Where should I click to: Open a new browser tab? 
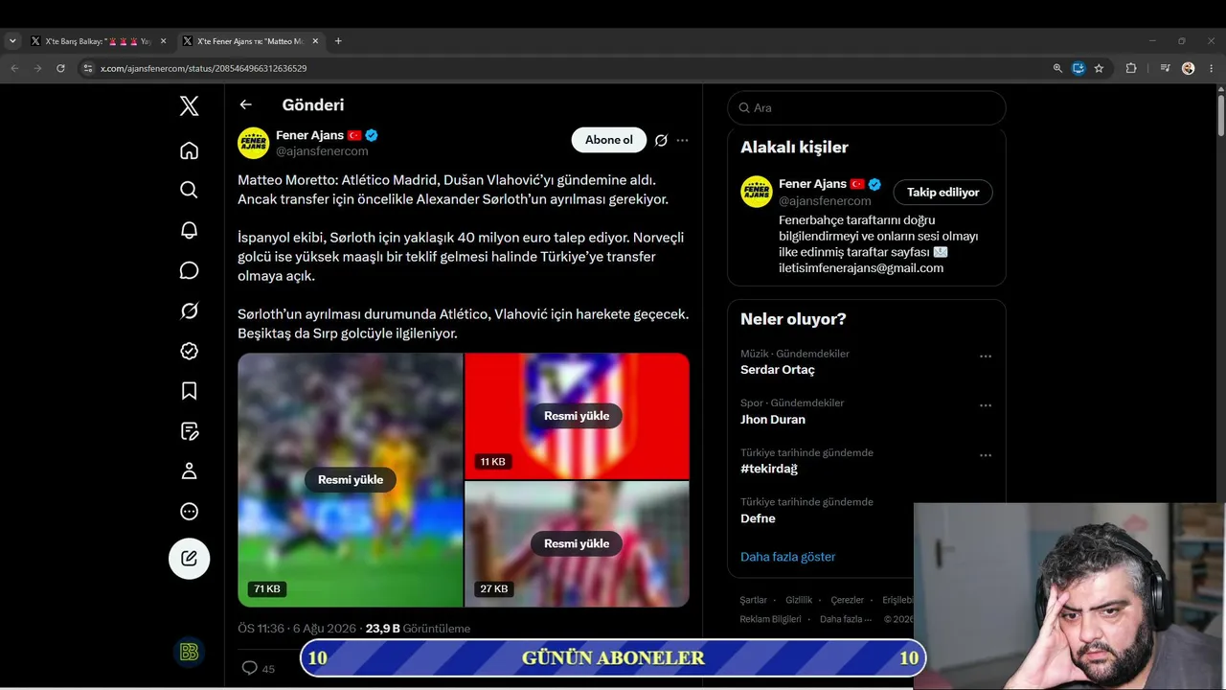tap(338, 41)
